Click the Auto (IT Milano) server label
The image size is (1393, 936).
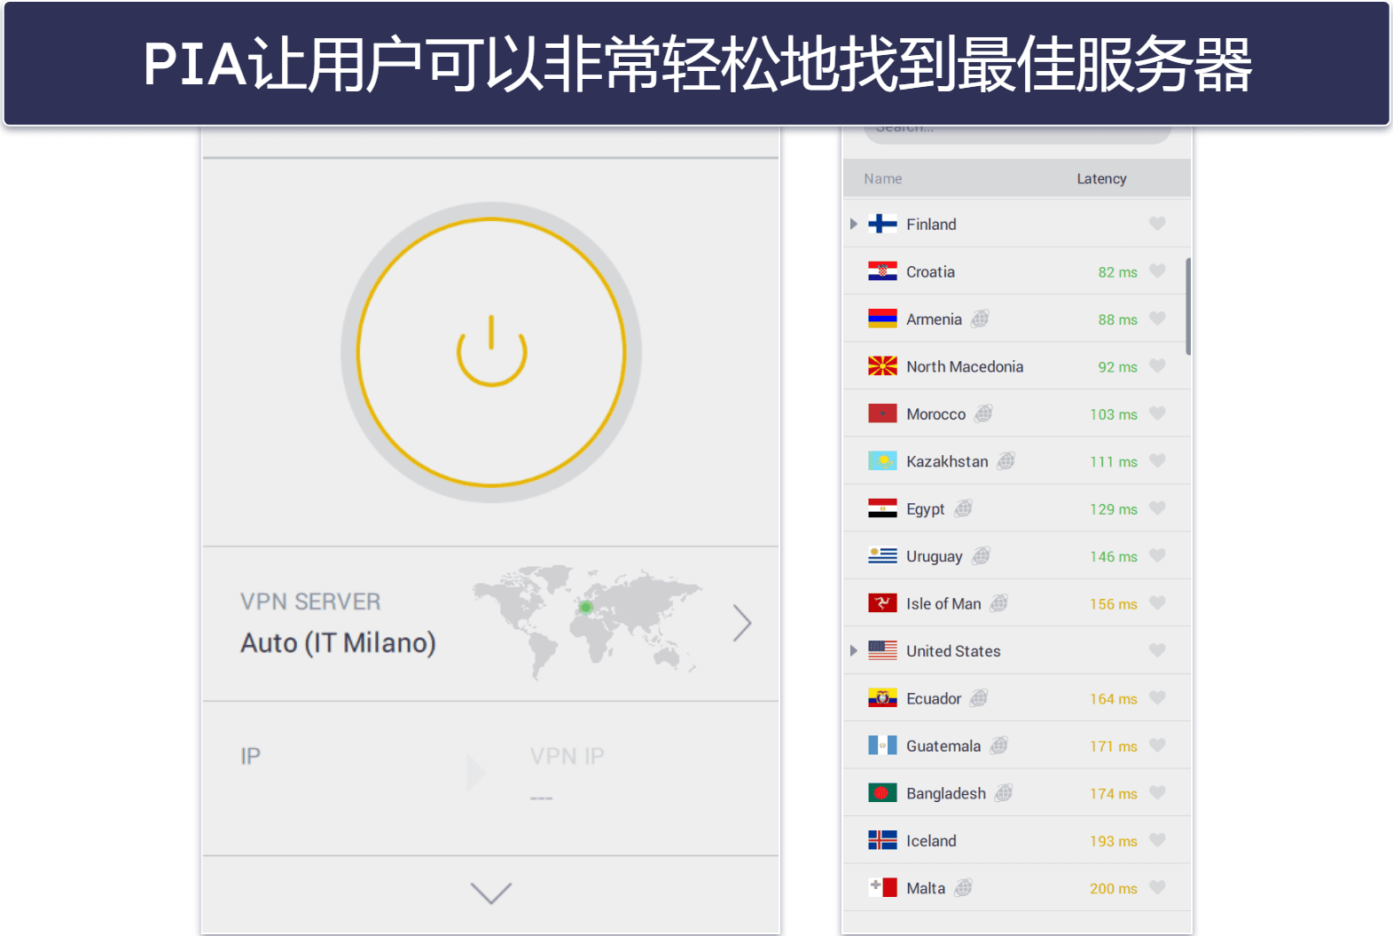tap(338, 642)
